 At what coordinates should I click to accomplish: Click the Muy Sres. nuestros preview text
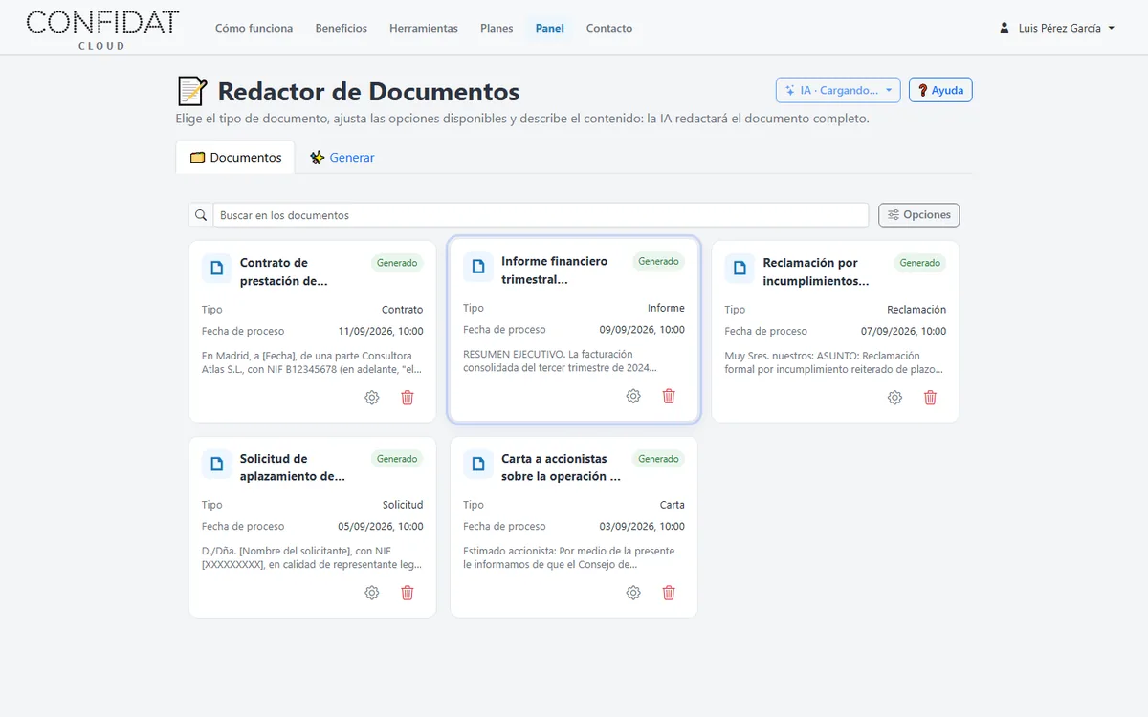[x=834, y=362]
